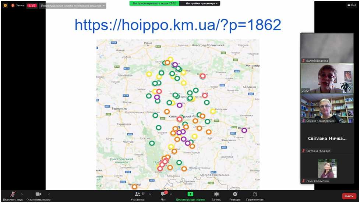Click the Бердичів label on map
The image size is (360, 203).
pos(249,87)
